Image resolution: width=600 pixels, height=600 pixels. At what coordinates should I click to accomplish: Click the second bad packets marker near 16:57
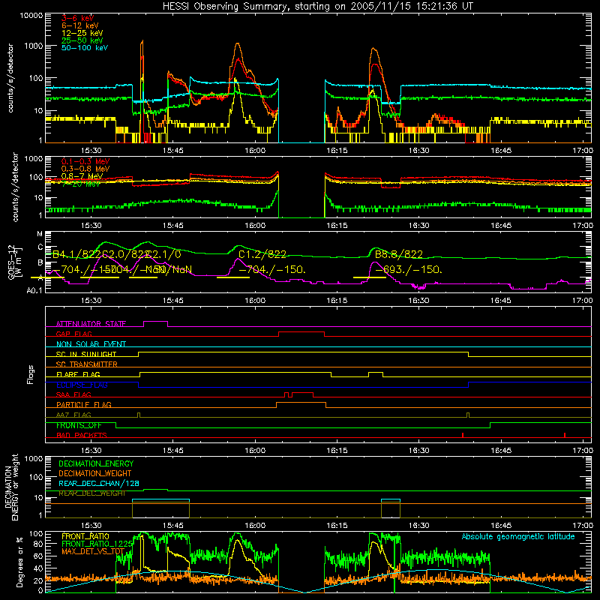(x=565, y=435)
